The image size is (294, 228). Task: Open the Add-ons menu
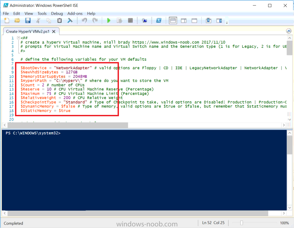pyautogui.click(x=75, y=13)
